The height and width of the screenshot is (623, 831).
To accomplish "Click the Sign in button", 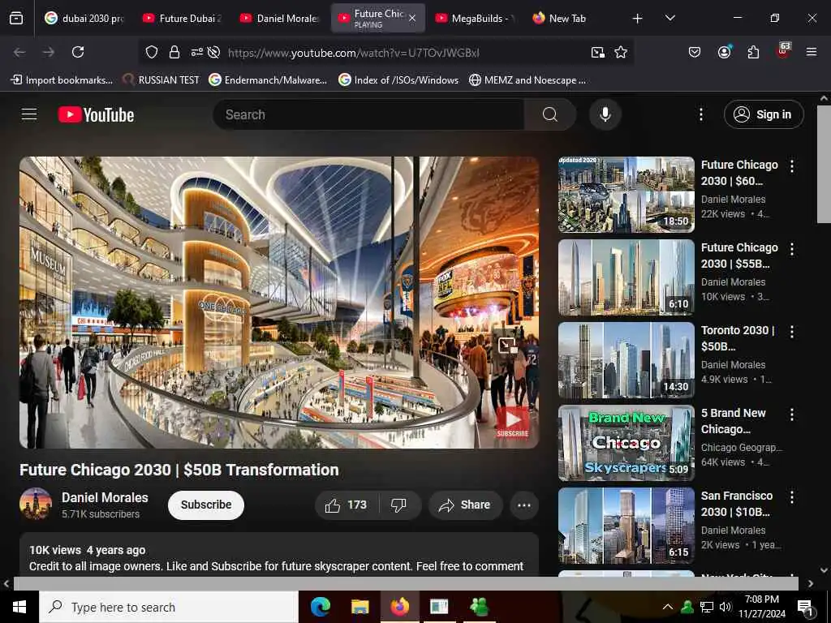I will pos(764,114).
